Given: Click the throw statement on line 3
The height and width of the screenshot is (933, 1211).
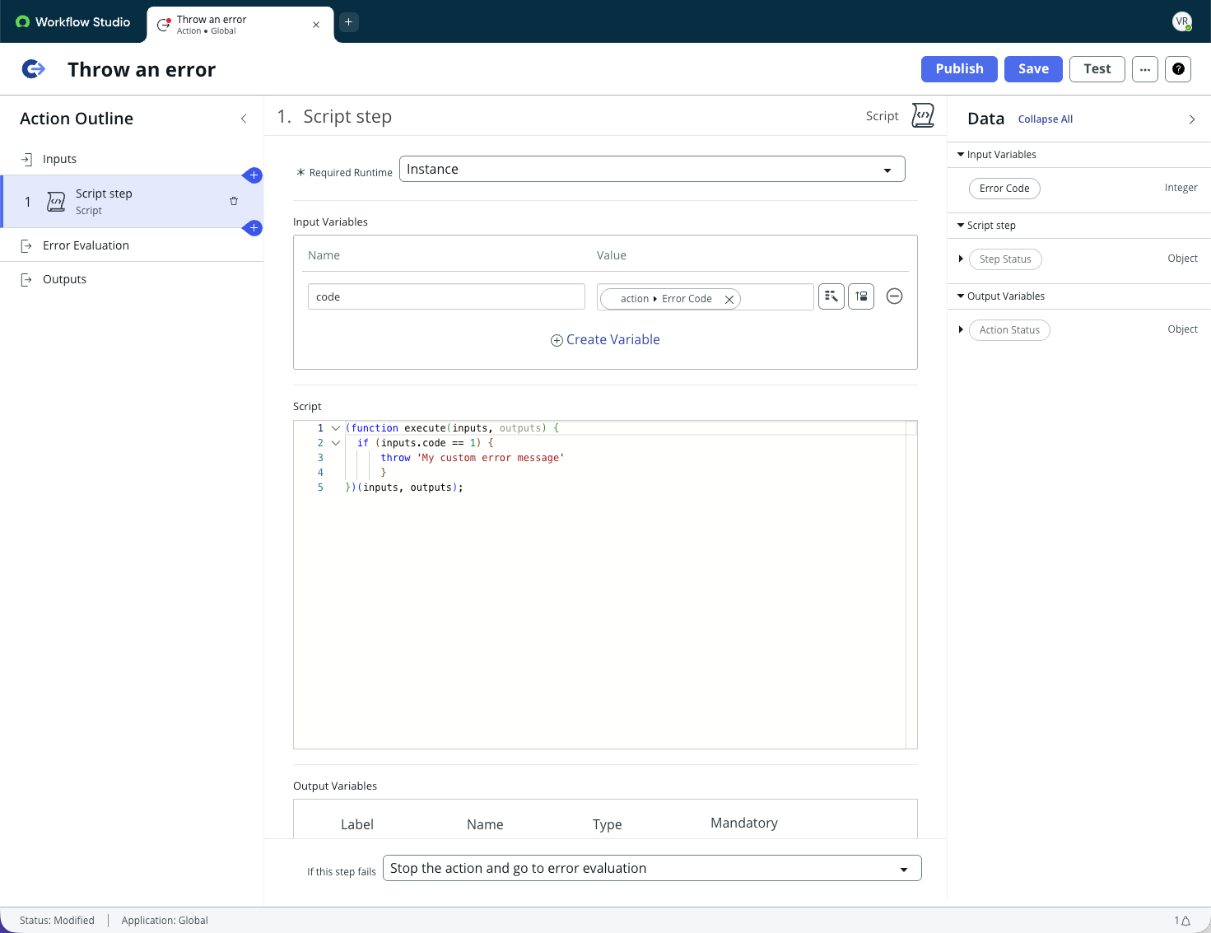Looking at the screenshot, I should point(472,458).
